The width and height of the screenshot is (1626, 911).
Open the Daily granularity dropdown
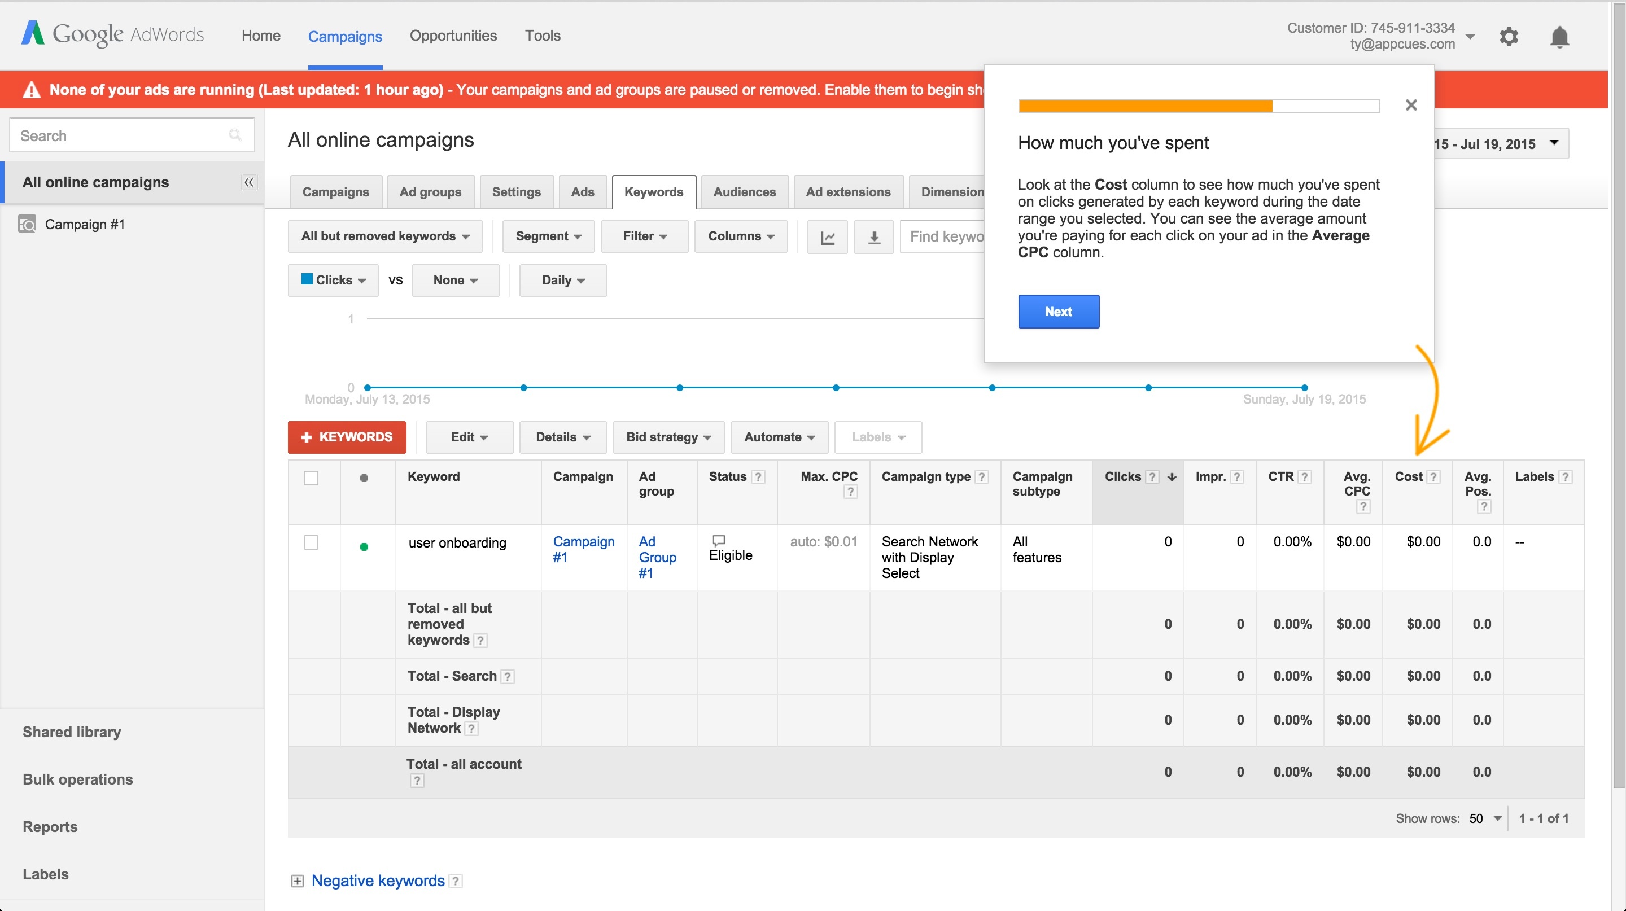point(562,280)
